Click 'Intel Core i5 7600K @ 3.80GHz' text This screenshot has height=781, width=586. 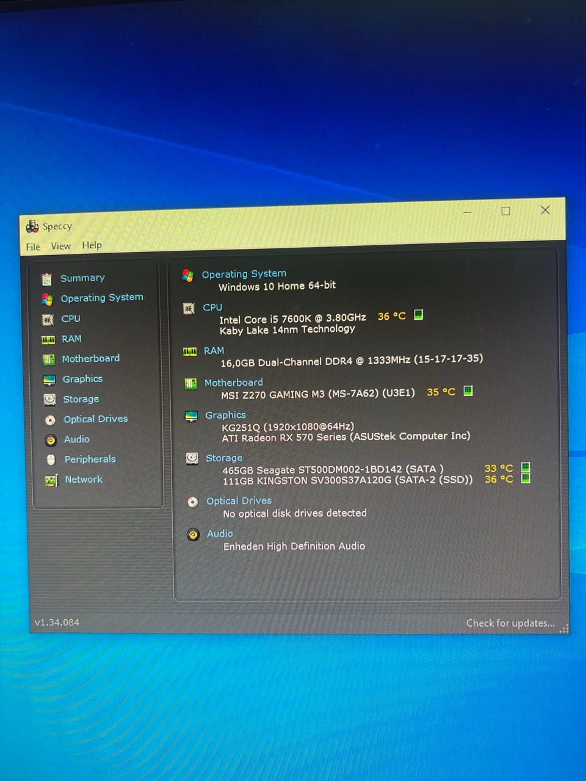tap(293, 319)
